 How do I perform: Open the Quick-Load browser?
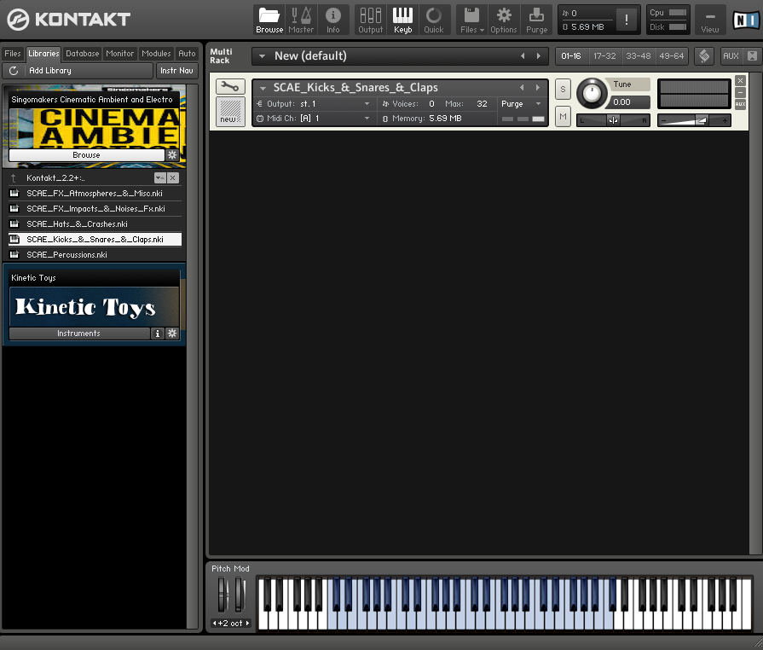click(x=434, y=20)
